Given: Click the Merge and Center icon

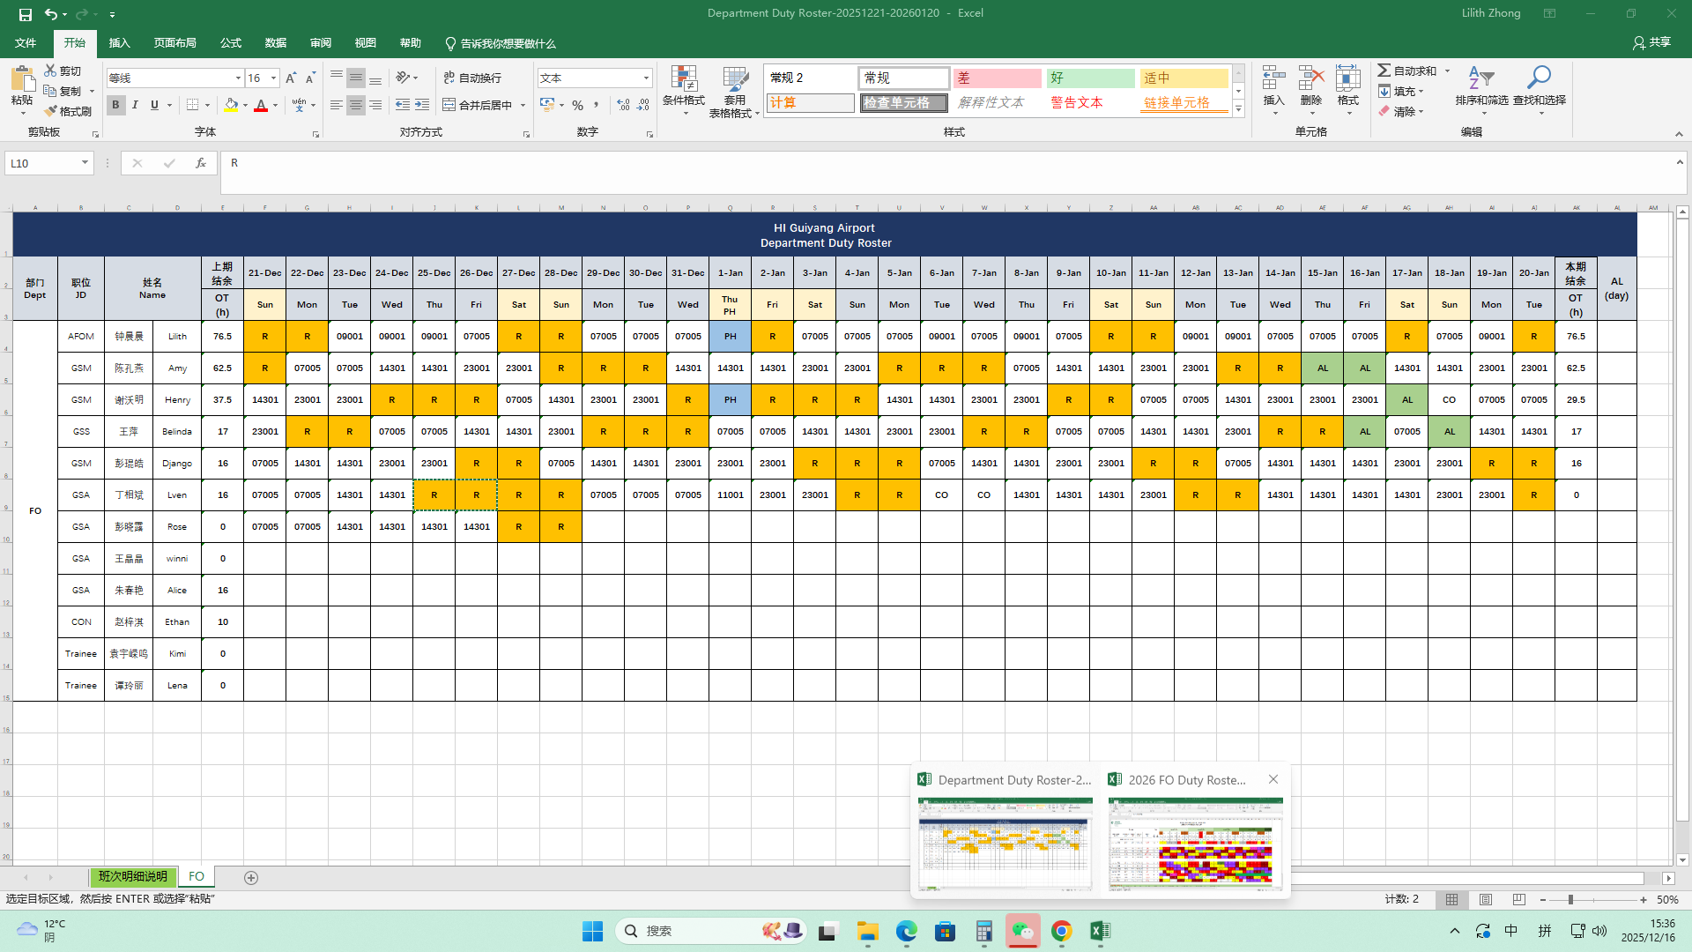Looking at the screenshot, I should [x=449, y=105].
